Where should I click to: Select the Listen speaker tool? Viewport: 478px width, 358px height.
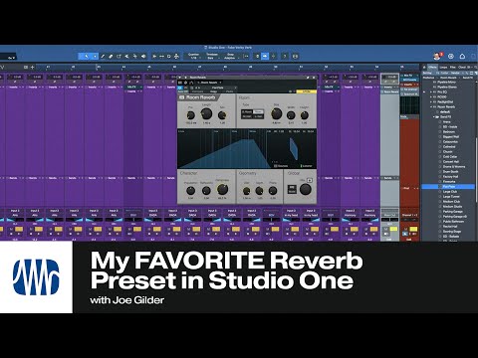143,57
